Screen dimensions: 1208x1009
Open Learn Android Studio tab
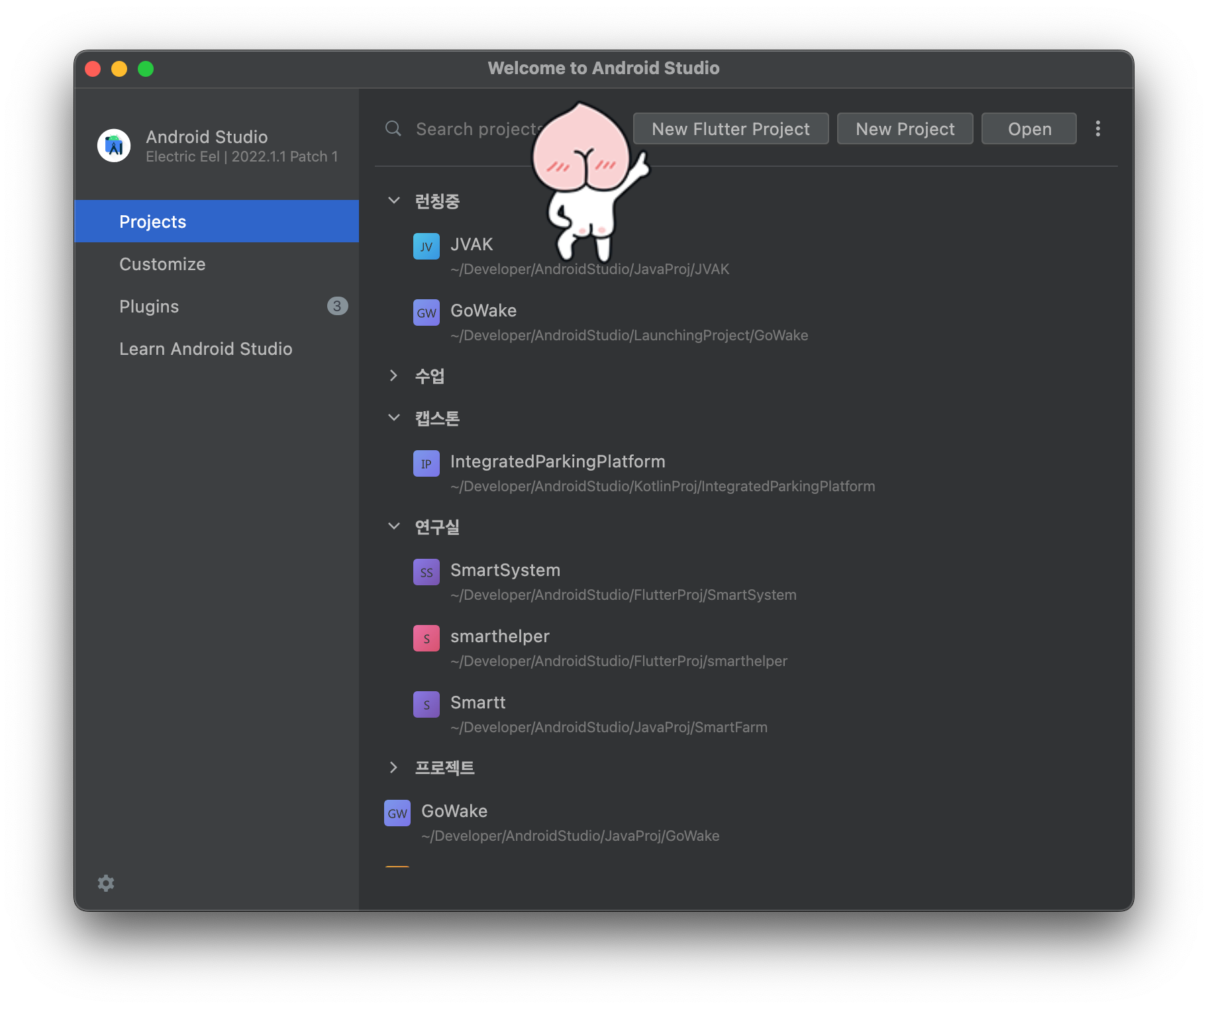coord(217,348)
